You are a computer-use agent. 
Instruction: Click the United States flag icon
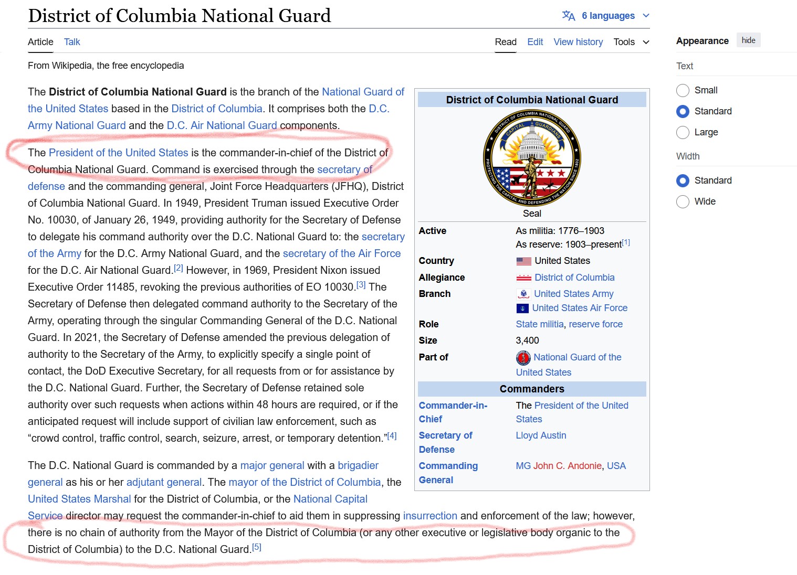[x=523, y=261]
